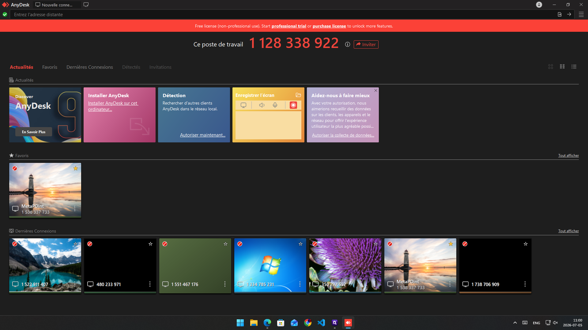Star the 350 292 652 connection
The image size is (588, 330).
[375, 244]
